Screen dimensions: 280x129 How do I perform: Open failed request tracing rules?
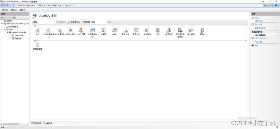pos(180,33)
